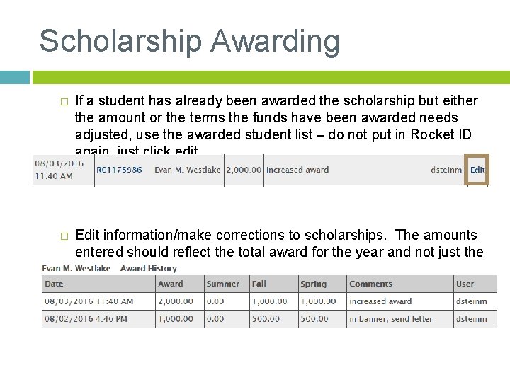
Task: Click the Edit link in the awarded row
Action: click(x=477, y=170)
